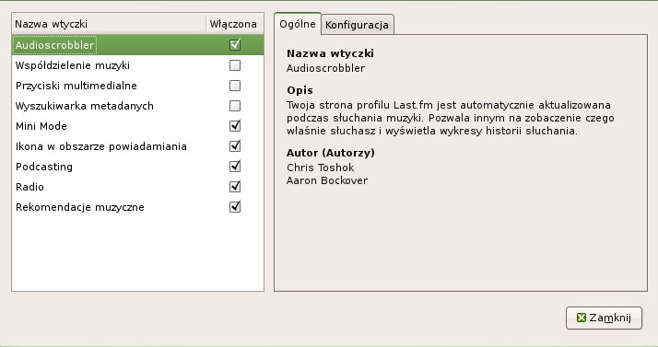This screenshot has width=658, height=347.
Task: Select the Rekomendacje muzyczne row
Action: pyautogui.click(x=137, y=206)
